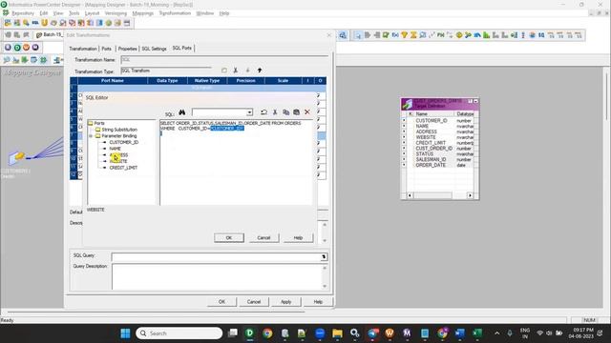Select the Expression f(x) transformation icon
Image resolution: width=611 pixels, height=343 pixels.
point(395,35)
